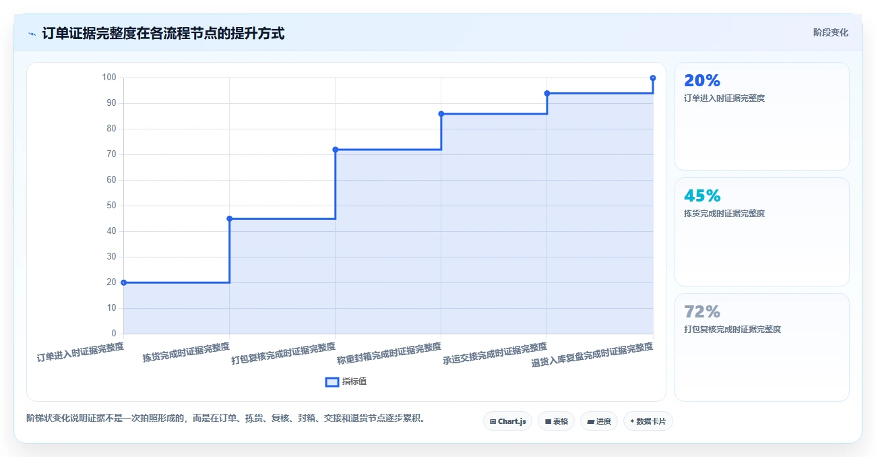Open the 20% data card
Screen dimensions: 876x457
click(x=762, y=116)
